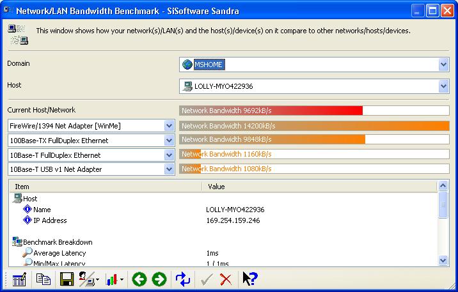Click the What's This help pointer icon

coord(249,279)
